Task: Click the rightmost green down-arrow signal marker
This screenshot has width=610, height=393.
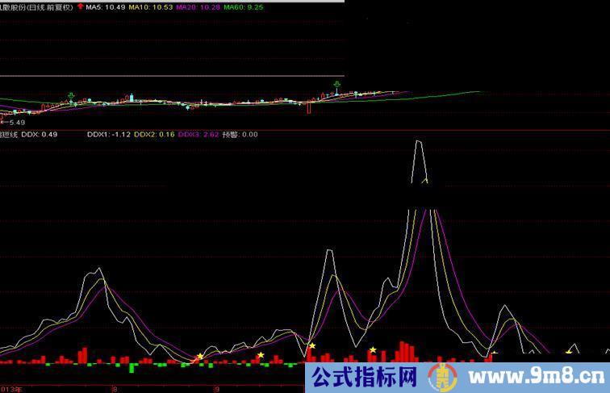Action: point(336,84)
